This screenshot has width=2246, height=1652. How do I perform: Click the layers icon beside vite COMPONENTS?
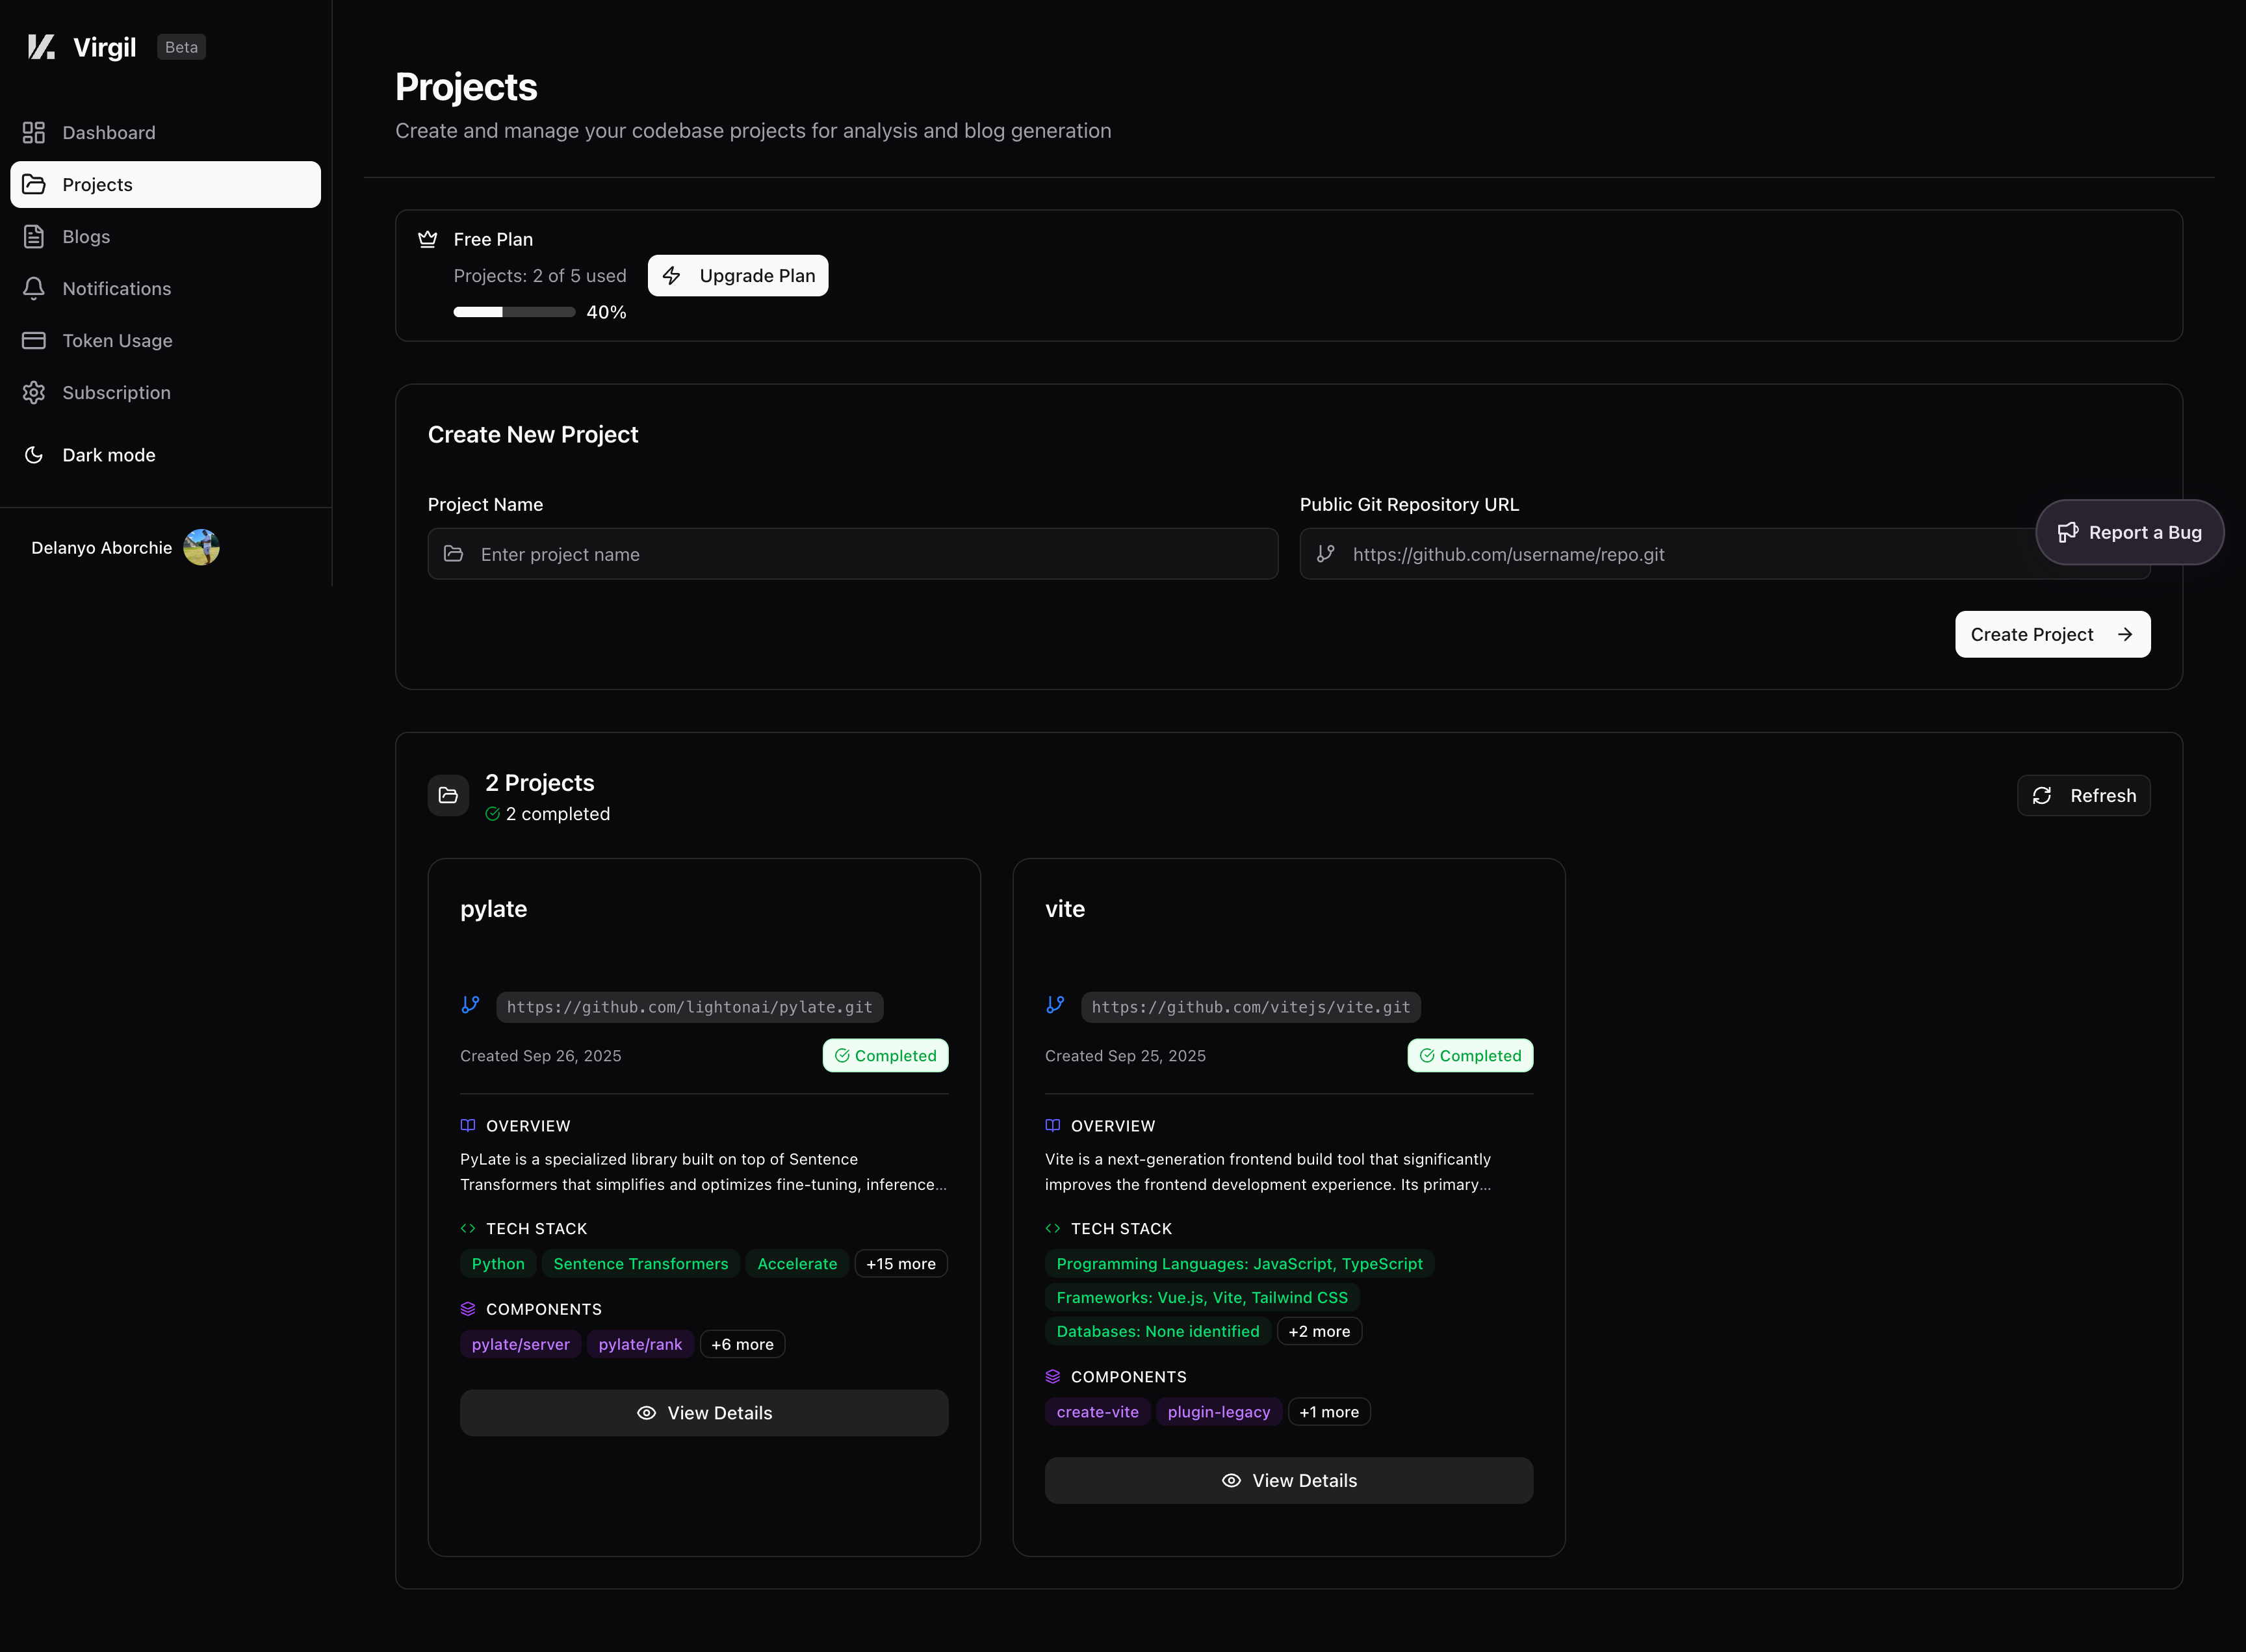tap(1052, 1376)
